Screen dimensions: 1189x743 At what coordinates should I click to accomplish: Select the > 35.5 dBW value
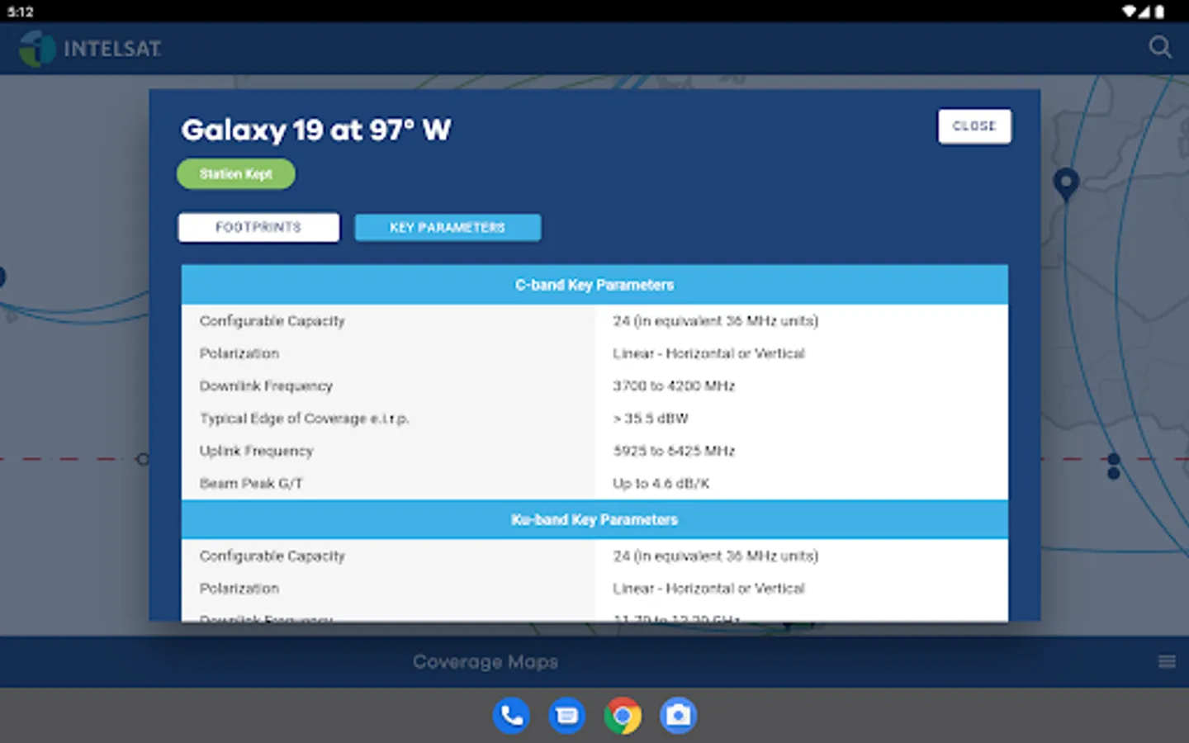[x=651, y=419]
